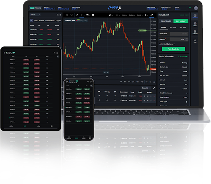
Task: Click the Price Level input field
Action: [x=179, y=34]
